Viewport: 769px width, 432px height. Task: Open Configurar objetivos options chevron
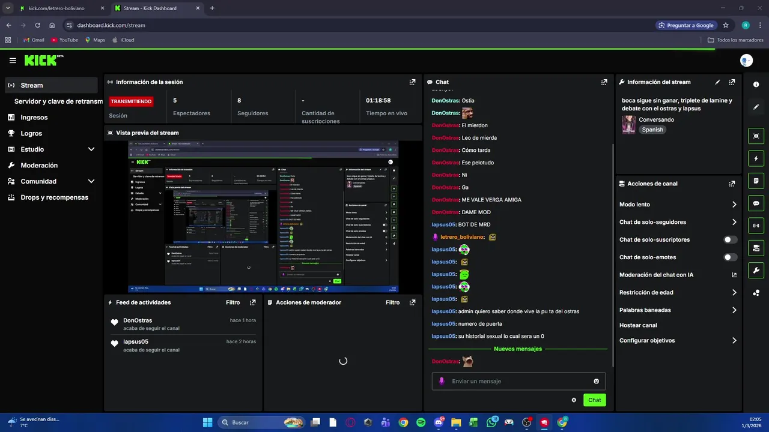click(734, 340)
